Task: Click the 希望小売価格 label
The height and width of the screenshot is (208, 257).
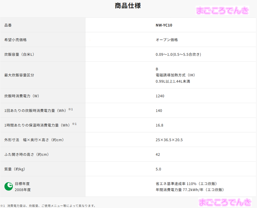Action: click(15, 40)
